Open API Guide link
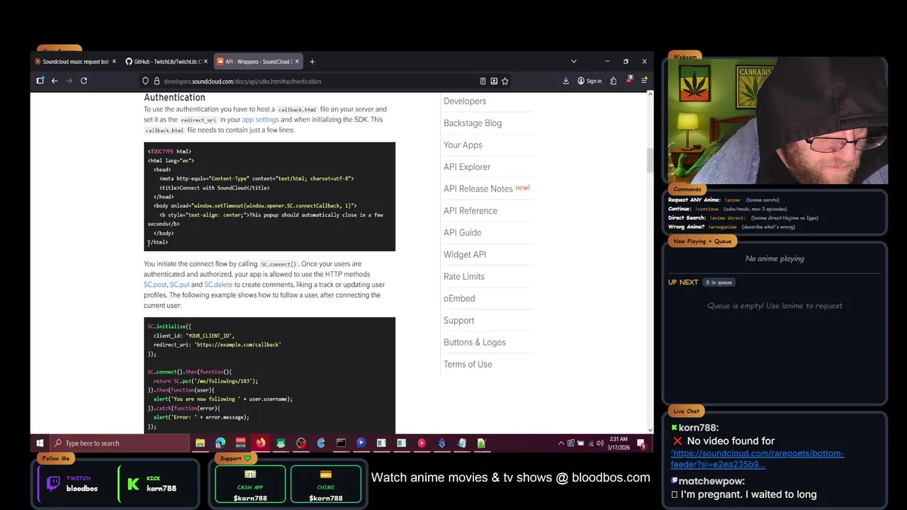 (462, 233)
